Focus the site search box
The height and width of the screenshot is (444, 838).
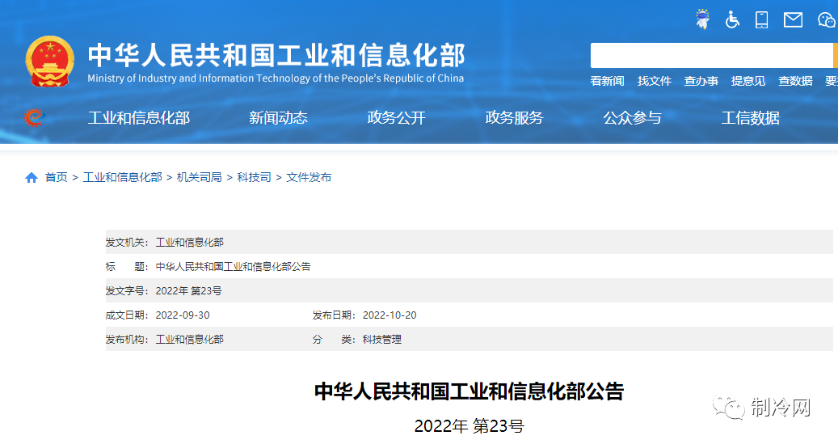(x=711, y=56)
